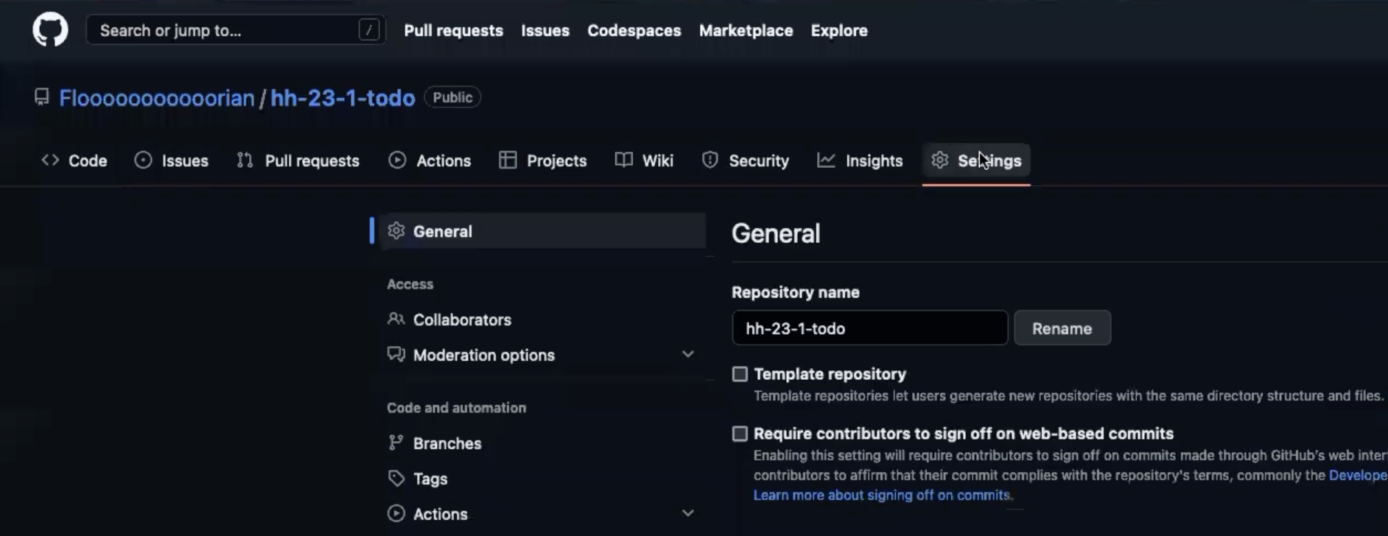Viewport: 1388px width, 536px height.
Task: Open the Security tab
Action: (x=746, y=161)
